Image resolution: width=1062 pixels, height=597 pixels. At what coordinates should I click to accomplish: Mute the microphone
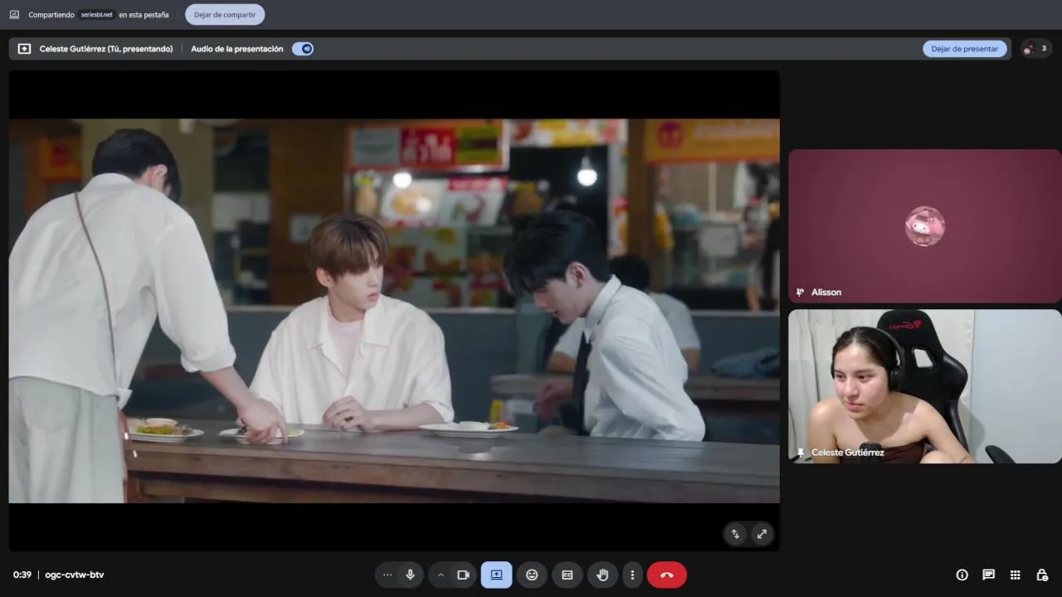point(410,575)
